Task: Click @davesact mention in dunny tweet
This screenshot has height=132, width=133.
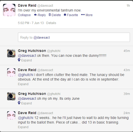Action: pos(27,56)
